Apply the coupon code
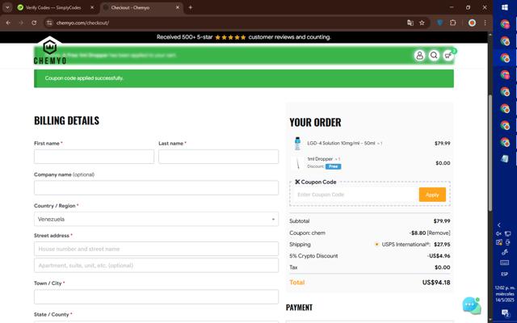Image resolution: width=517 pixels, height=323 pixels. (x=432, y=195)
